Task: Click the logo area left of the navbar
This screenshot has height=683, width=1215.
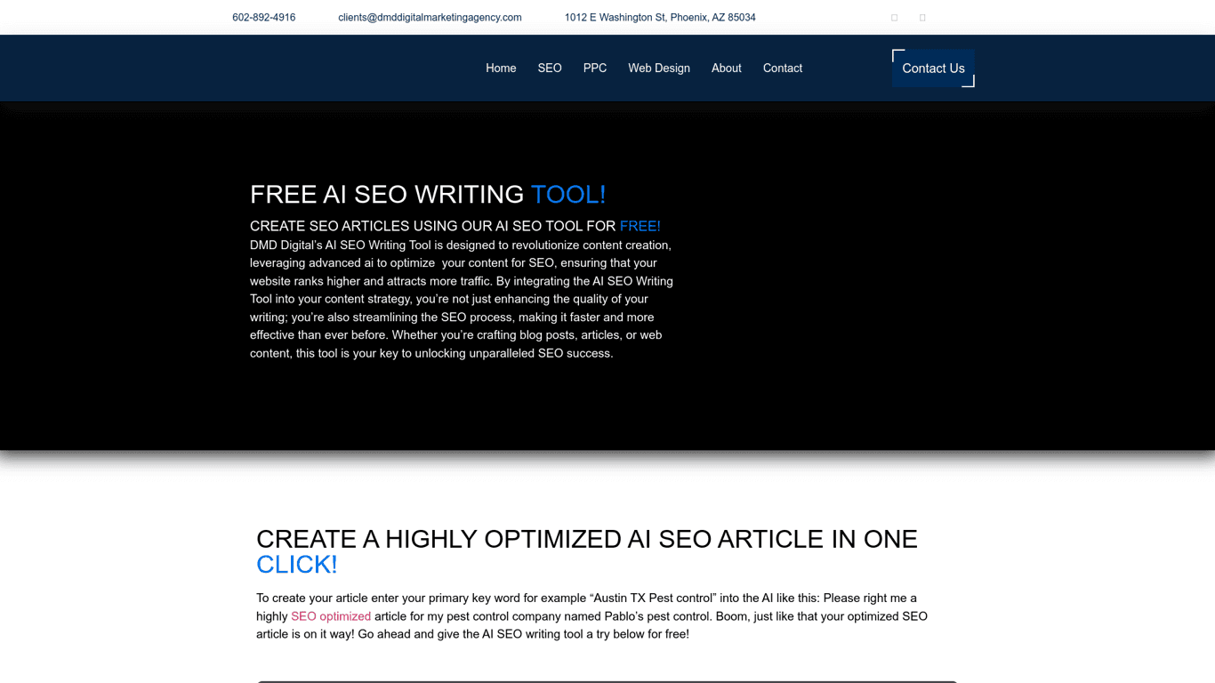Action: pyautogui.click(x=294, y=68)
